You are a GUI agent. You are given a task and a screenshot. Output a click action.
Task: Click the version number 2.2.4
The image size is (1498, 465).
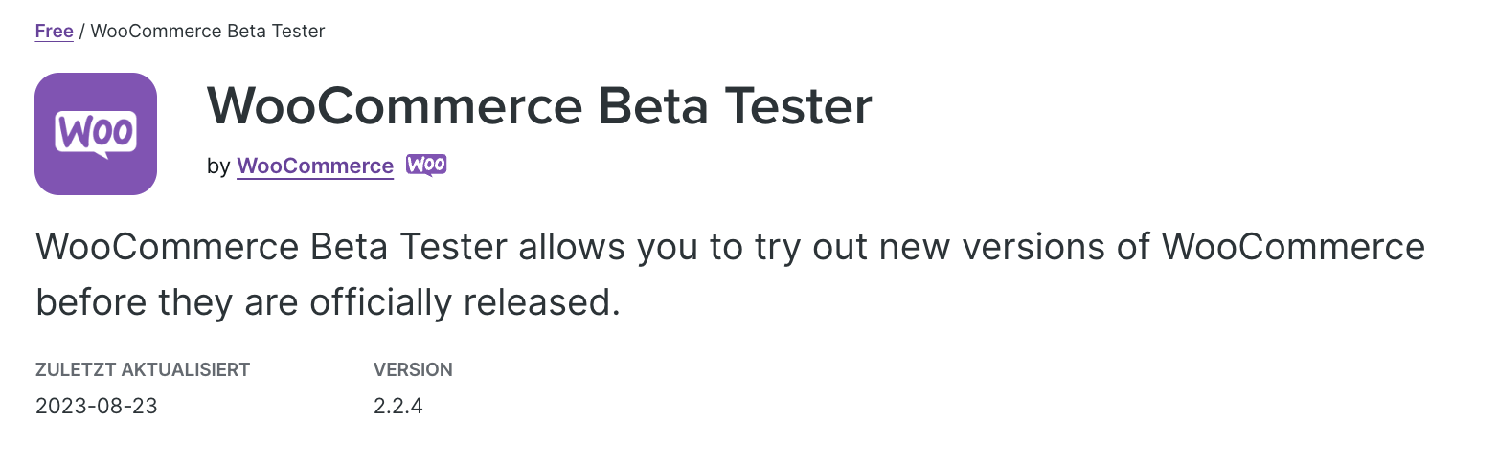click(398, 406)
